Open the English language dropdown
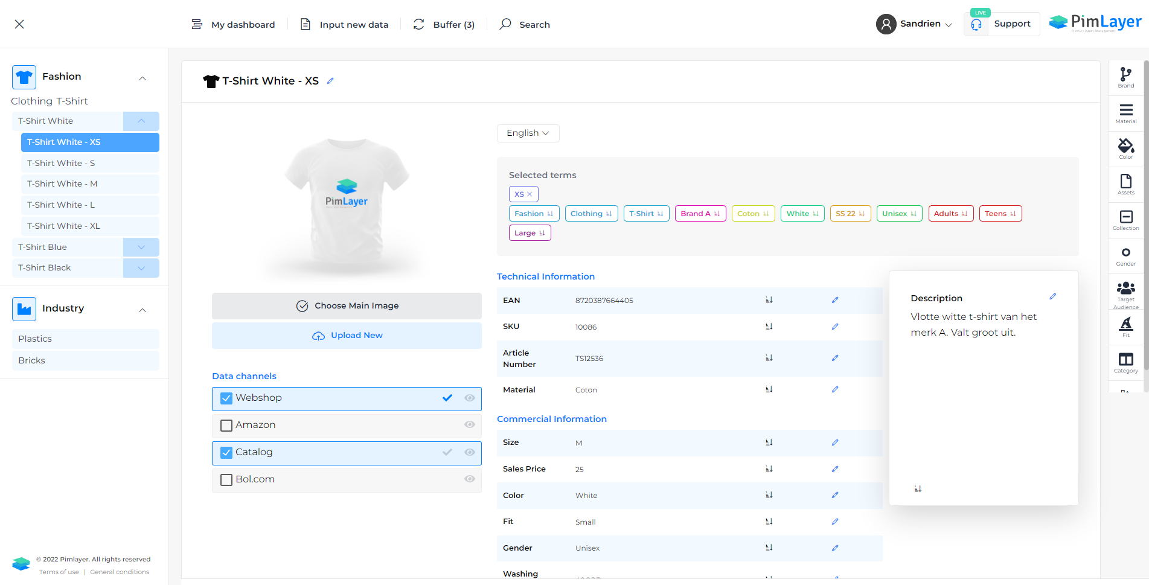 point(528,133)
